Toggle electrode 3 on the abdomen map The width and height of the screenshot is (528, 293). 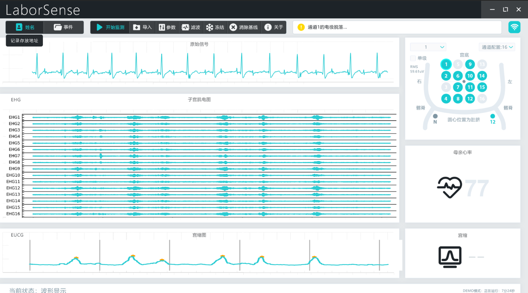click(x=446, y=87)
